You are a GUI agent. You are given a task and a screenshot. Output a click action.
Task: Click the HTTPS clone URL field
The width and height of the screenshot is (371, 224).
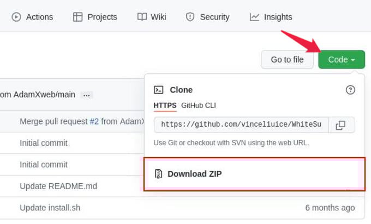[241, 125]
